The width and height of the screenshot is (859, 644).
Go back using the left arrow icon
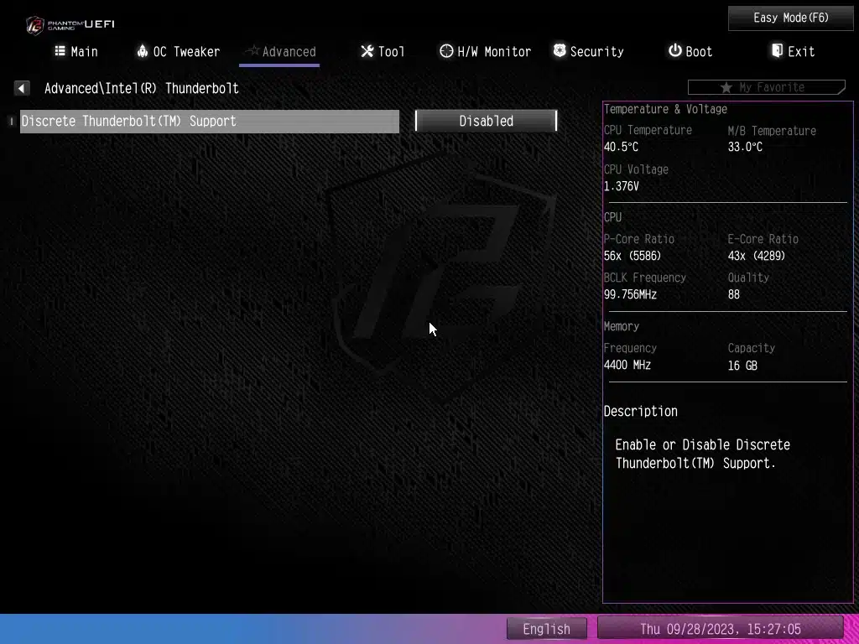tap(22, 88)
